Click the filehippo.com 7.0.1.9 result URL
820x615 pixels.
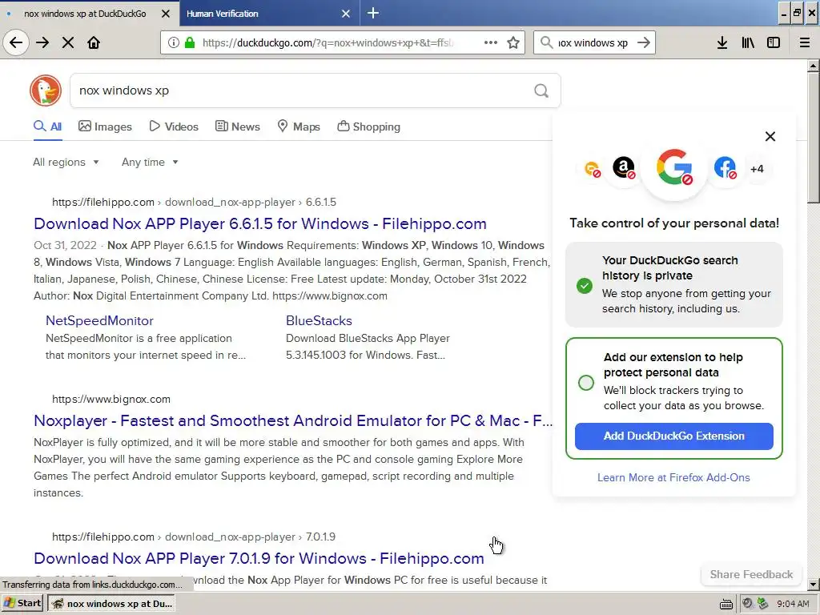point(194,537)
